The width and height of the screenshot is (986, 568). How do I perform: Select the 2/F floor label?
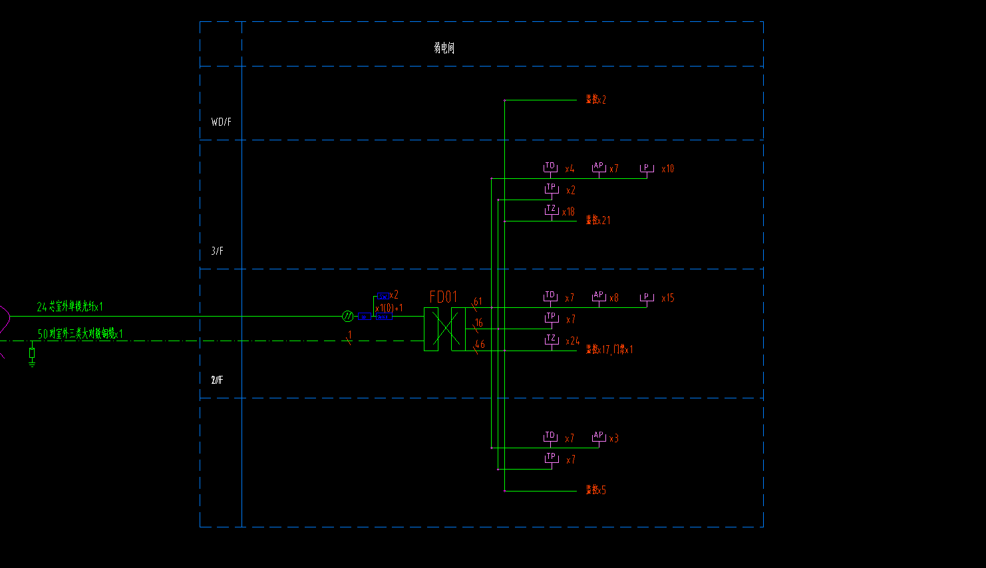coord(218,380)
